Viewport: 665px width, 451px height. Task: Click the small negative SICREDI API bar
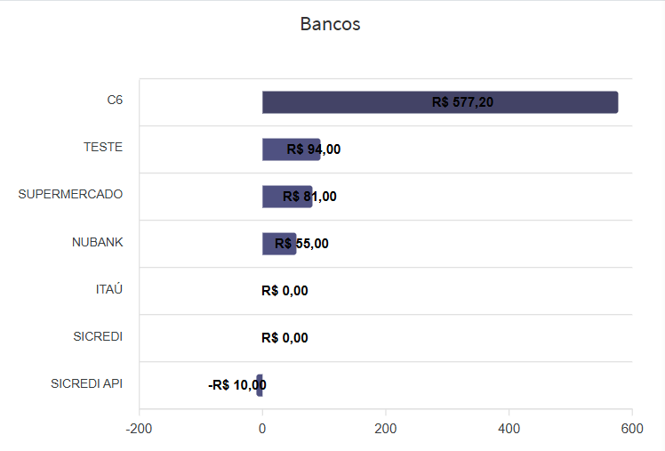point(260,385)
